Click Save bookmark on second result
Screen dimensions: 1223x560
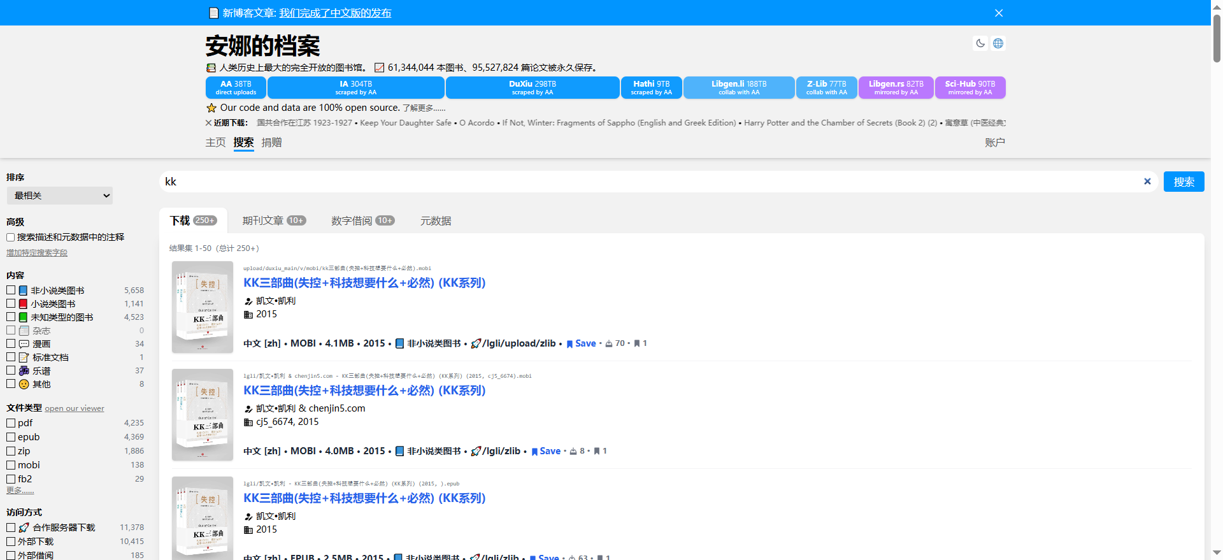pyautogui.click(x=546, y=451)
